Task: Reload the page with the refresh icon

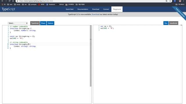Action: [10, 1]
